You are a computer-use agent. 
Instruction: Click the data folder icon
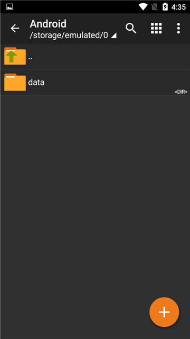pyautogui.click(x=15, y=82)
